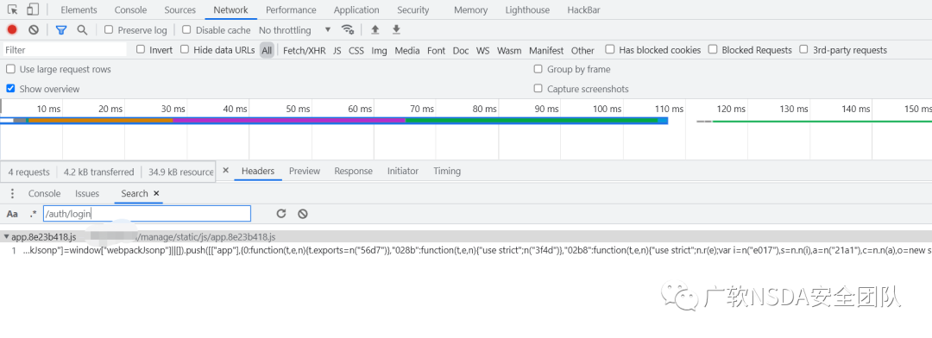Open the Response details tab
This screenshot has height=338, width=932.
pyautogui.click(x=353, y=171)
